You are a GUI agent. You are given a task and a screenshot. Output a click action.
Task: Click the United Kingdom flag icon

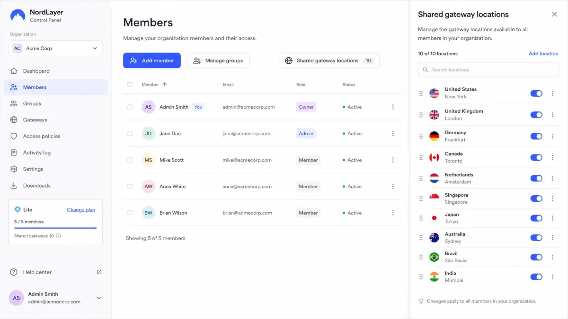tap(434, 115)
